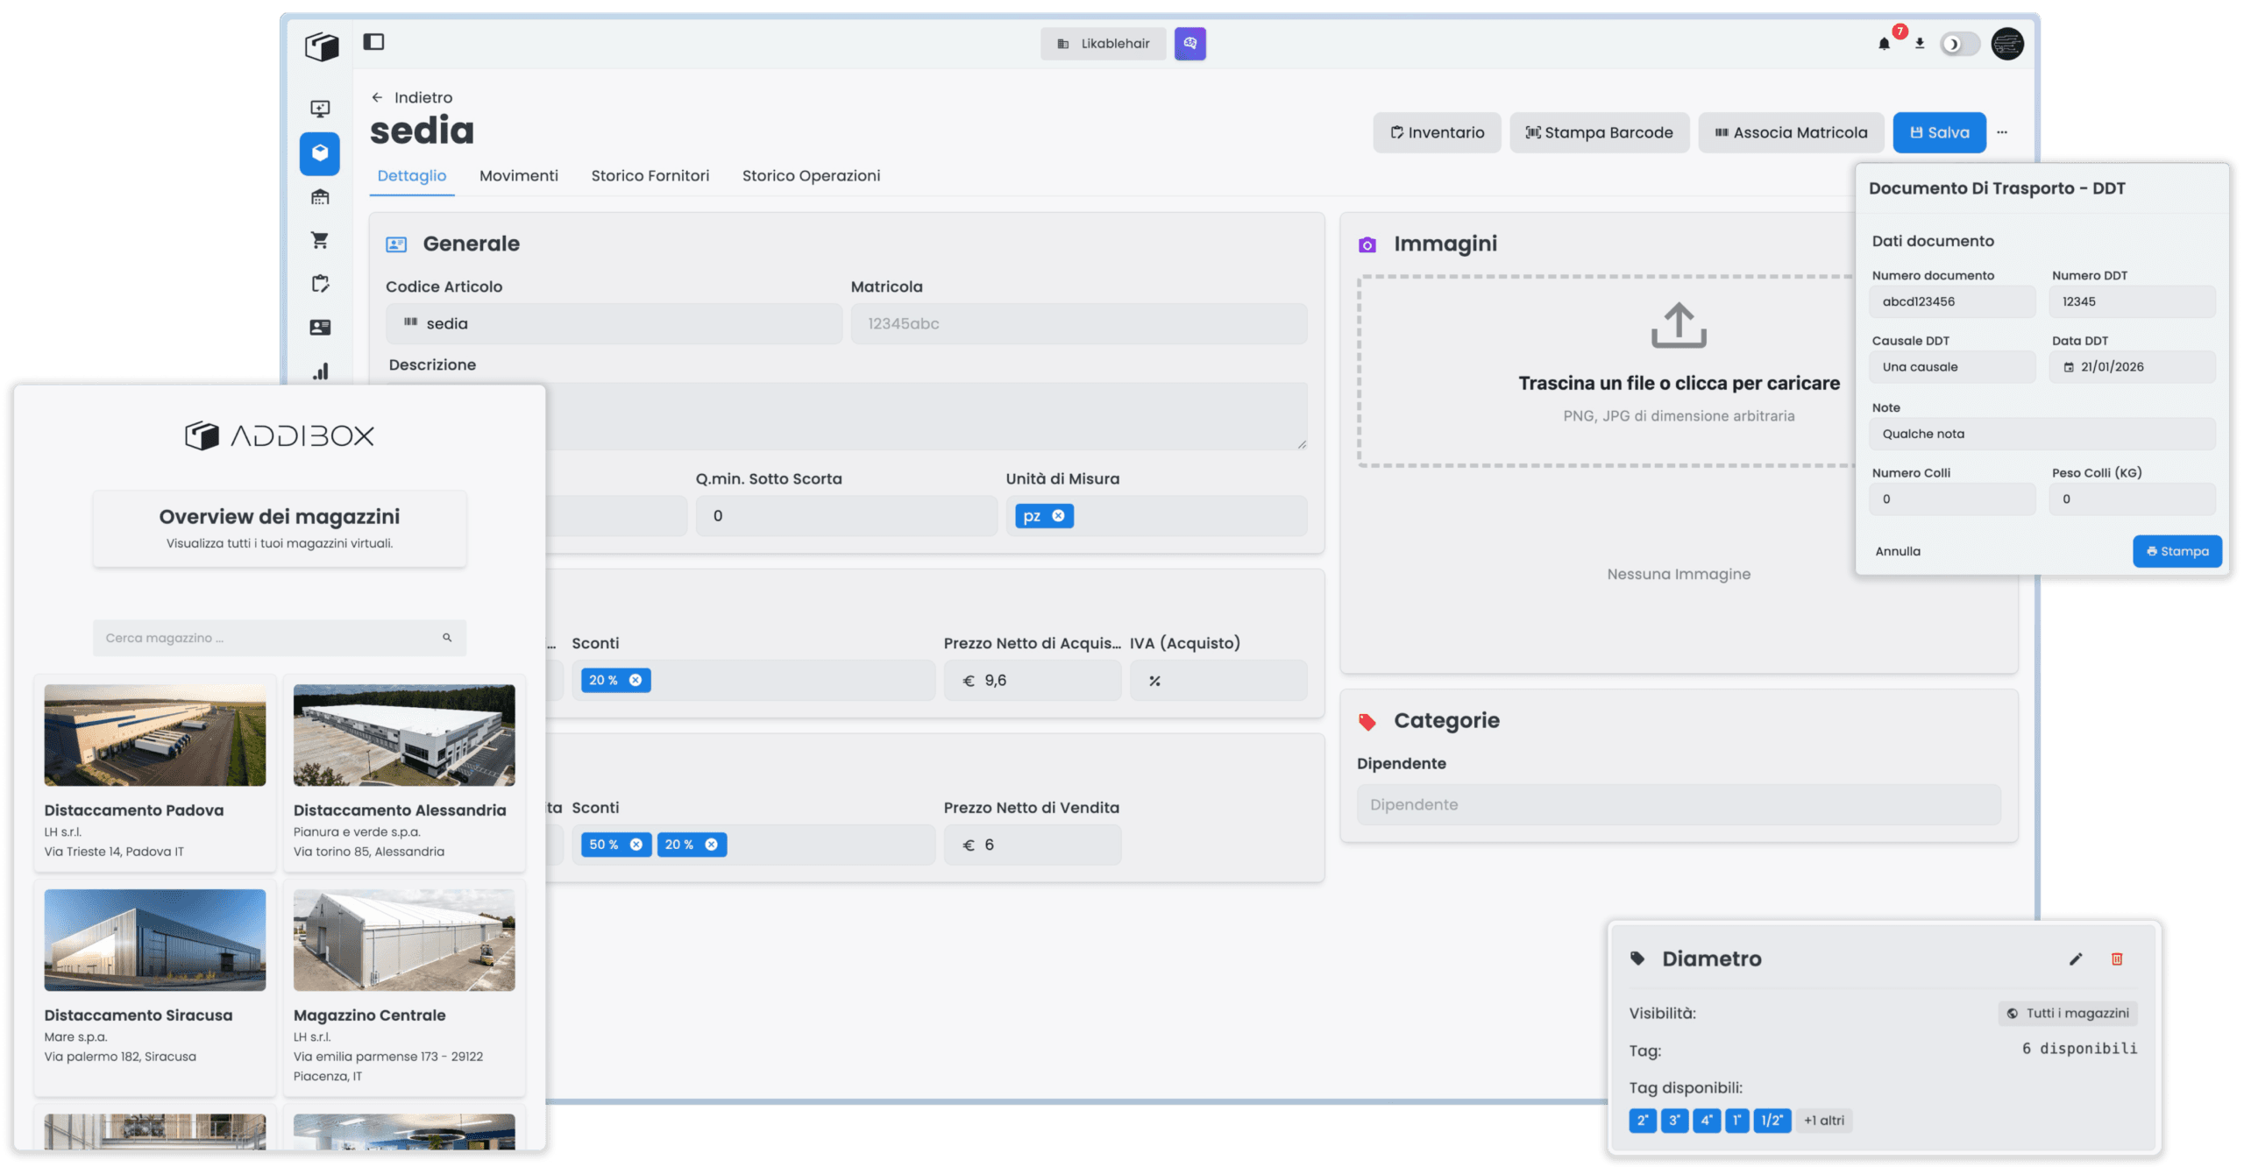Expand the Dipendente category dropdown
The width and height of the screenshot is (2244, 1167).
pos(1678,804)
